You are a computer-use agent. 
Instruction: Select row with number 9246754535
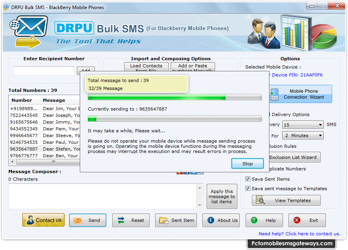click(x=44, y=142)
